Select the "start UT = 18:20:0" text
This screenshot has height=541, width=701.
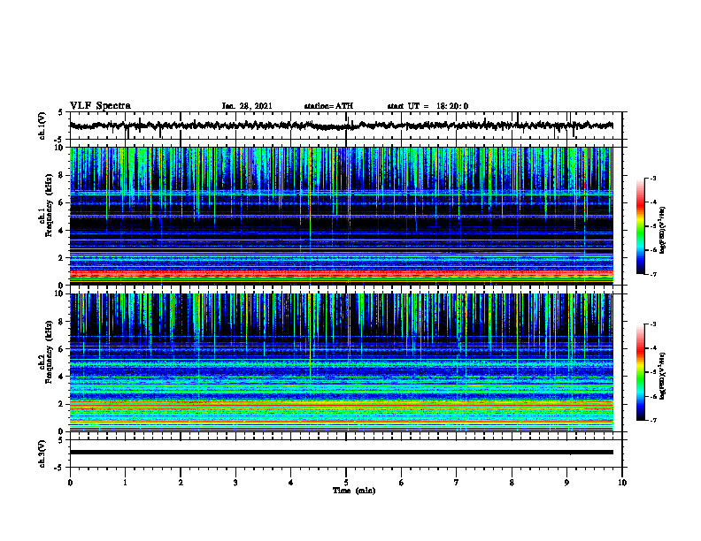(428, 106)
